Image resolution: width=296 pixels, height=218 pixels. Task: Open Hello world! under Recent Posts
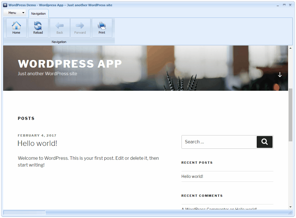(x=192, y=176)
